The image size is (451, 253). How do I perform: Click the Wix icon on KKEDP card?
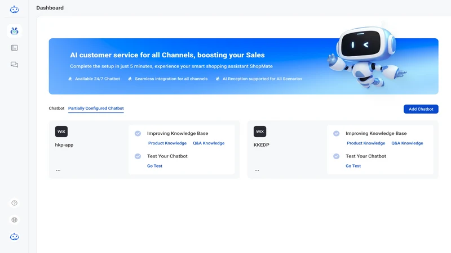point(260,132)
